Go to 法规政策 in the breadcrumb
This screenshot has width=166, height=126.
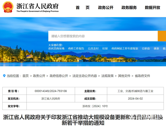pos(107,76)
